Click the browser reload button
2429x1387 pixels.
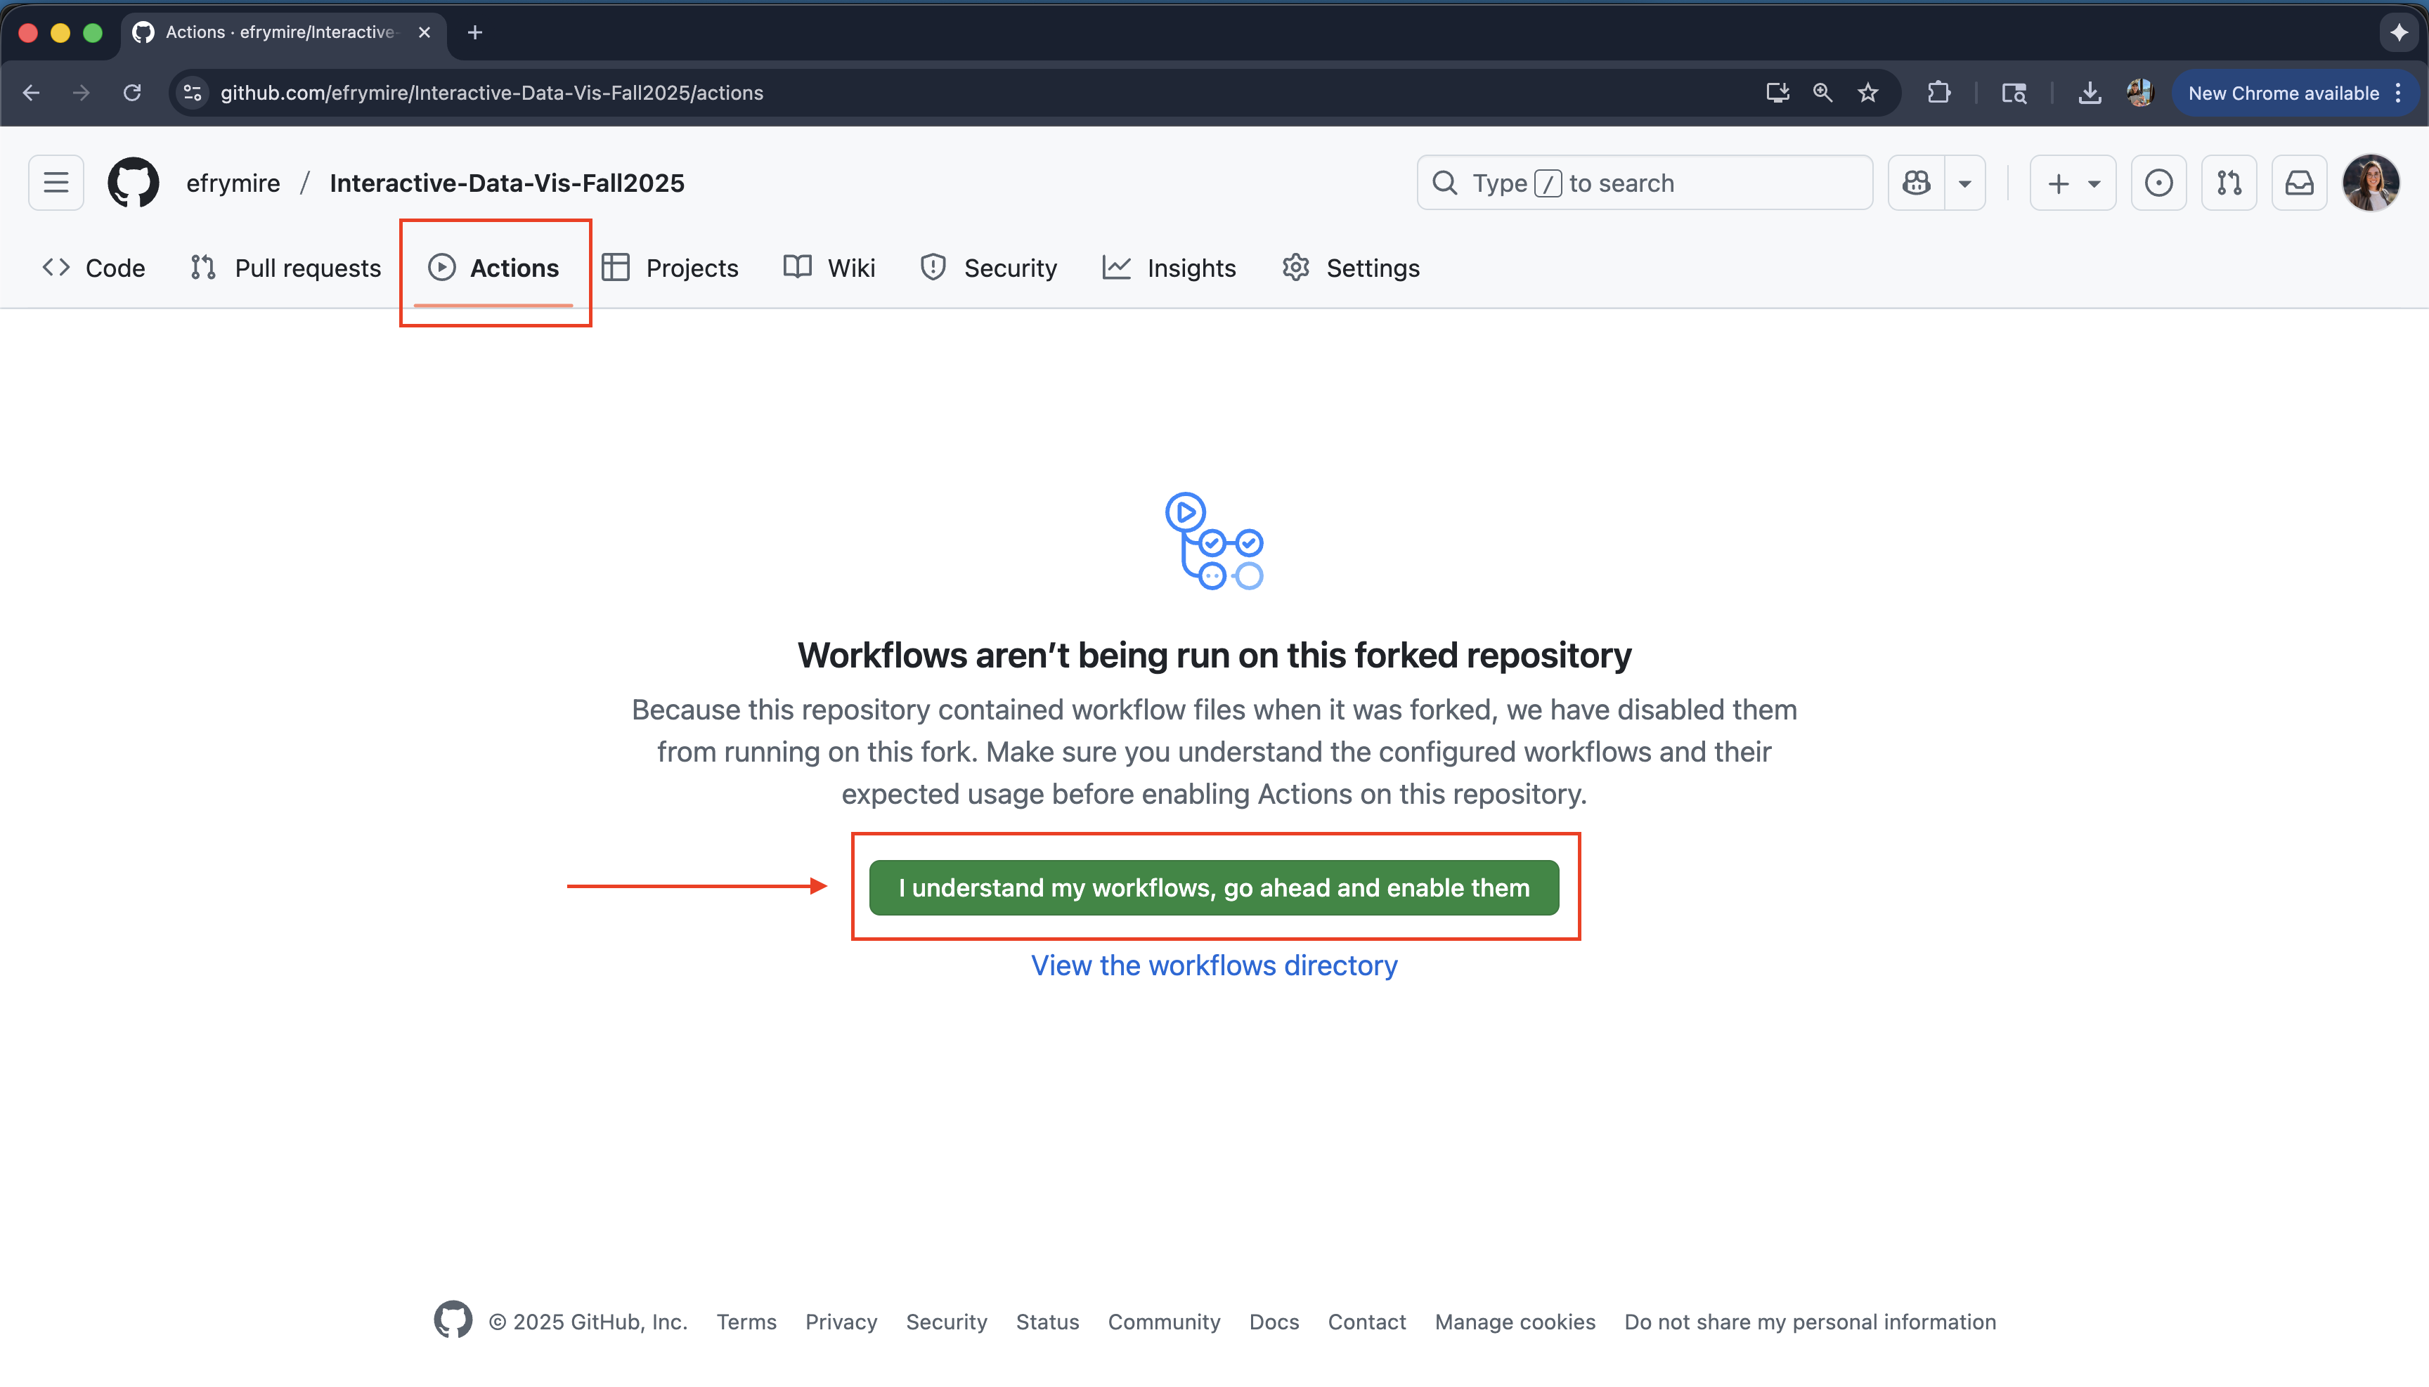click(132, 93)
